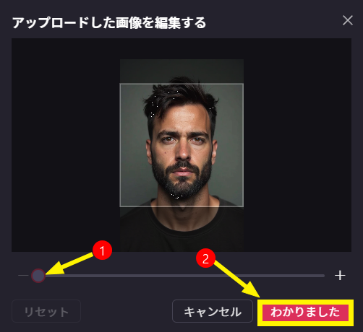
Task: Click the zoom slider handle
Action: [38, 276]
